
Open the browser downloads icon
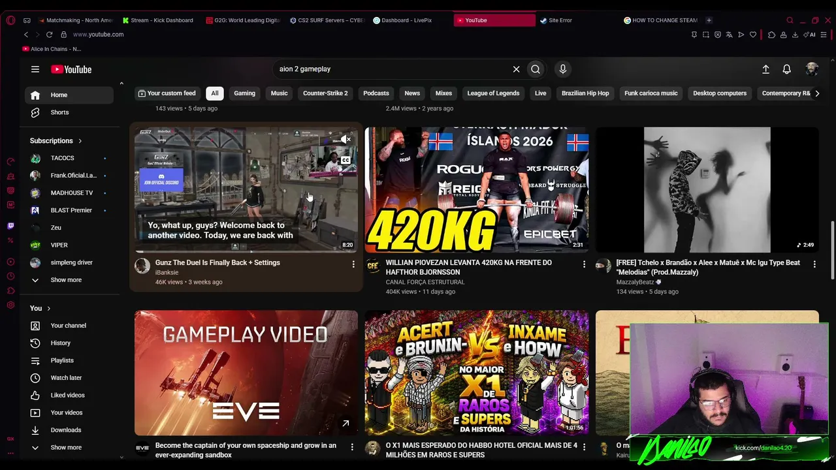(x=795, y=35)
